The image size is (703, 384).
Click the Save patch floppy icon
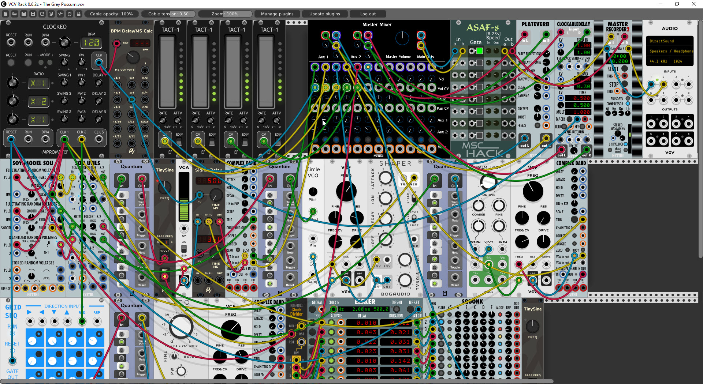click(24, 14)
